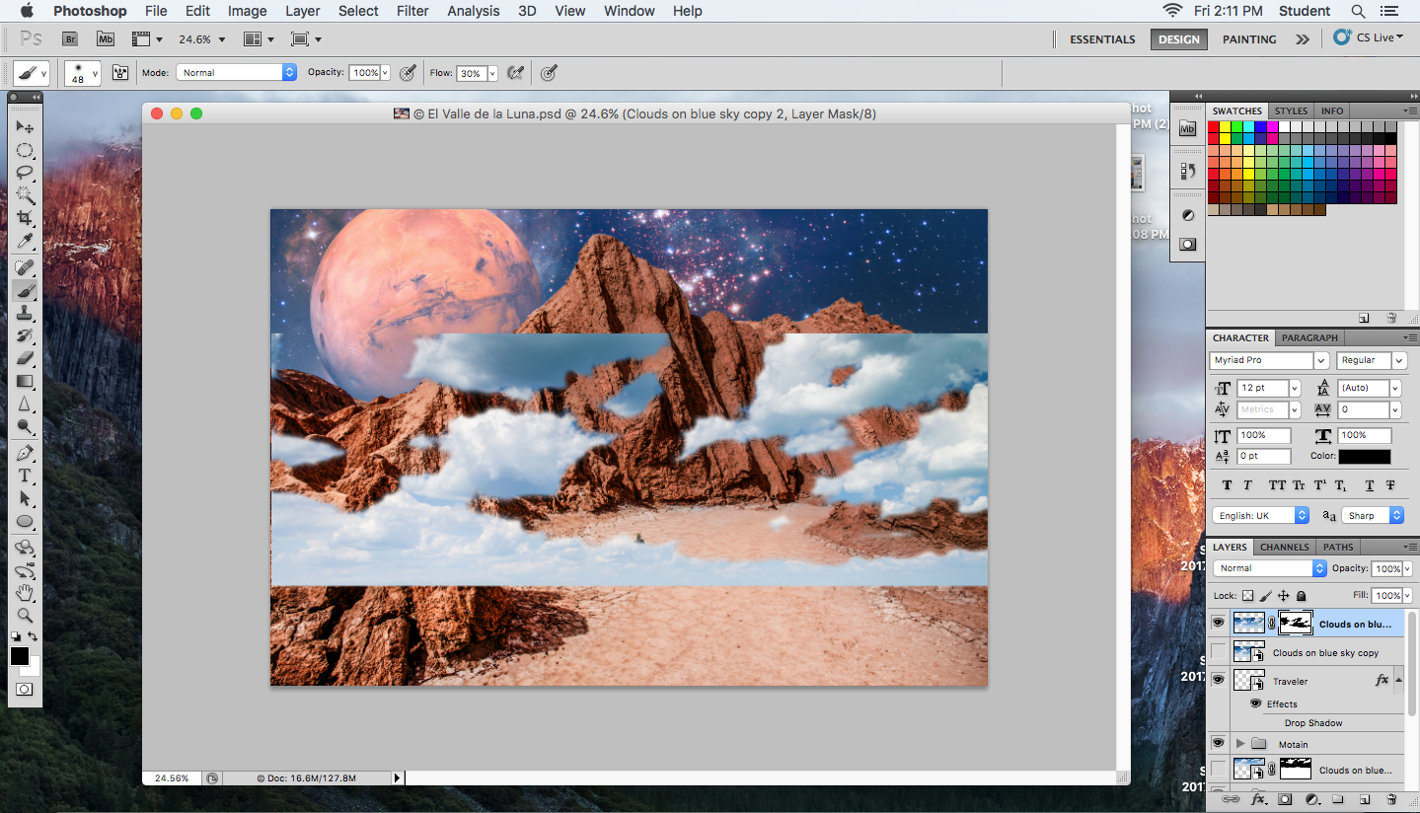The width and height of the screenshot is (1420, 813).
Task: Hide the Traveler layer Effects
Action: (1256, 703)
